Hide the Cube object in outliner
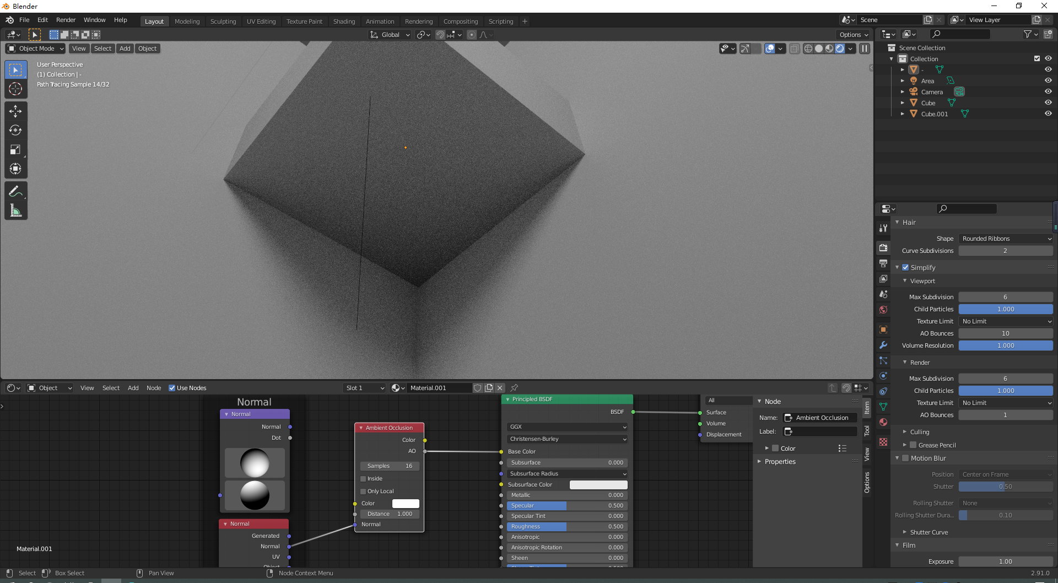This screenshot has width=1058, height=583. pos(1048,102)
